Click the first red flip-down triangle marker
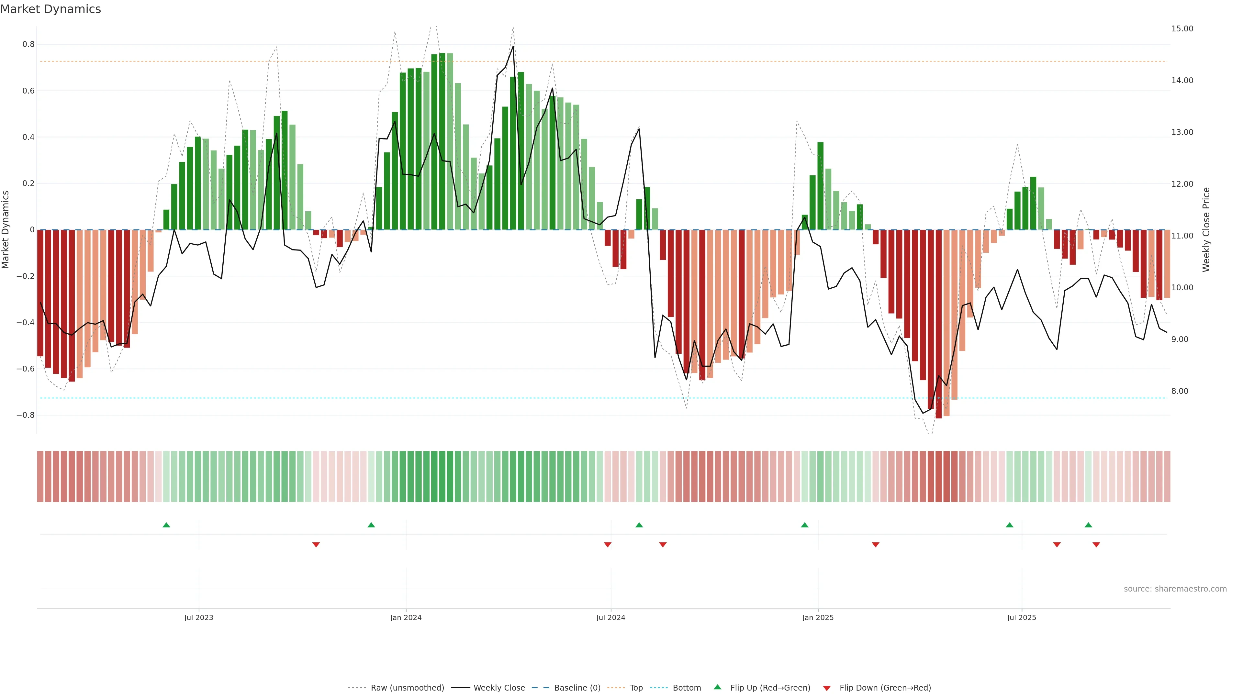Screen dimensions: 1243x699 316,545
